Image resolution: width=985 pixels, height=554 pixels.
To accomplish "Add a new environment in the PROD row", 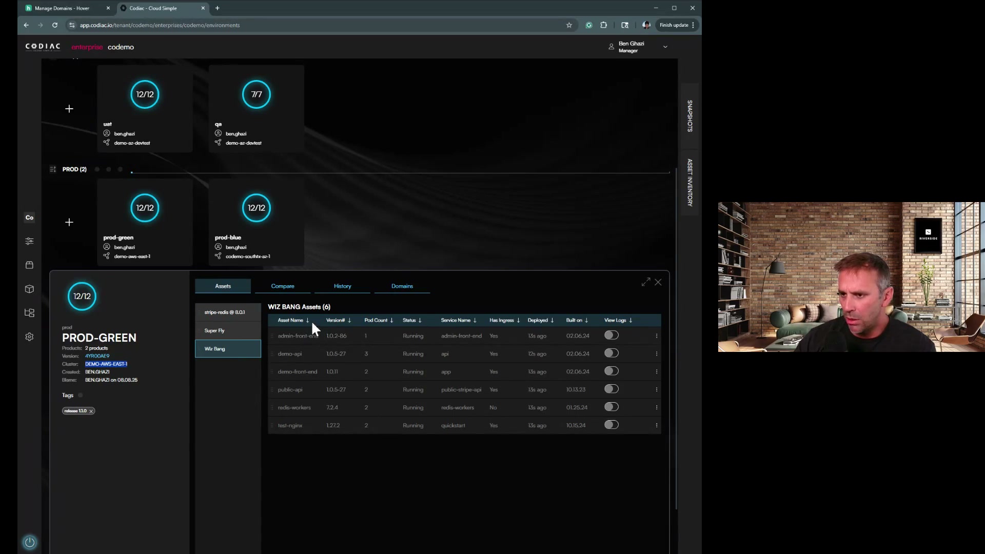I will tap(69, 222).
